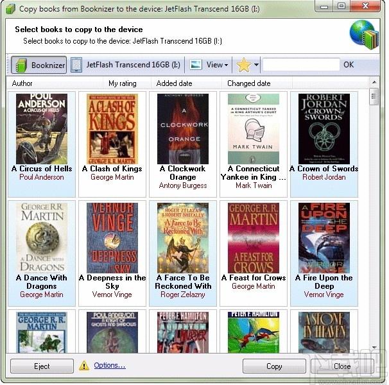Click the globe and books logo
Screen dimensions: 389x385
click(364, 35)
